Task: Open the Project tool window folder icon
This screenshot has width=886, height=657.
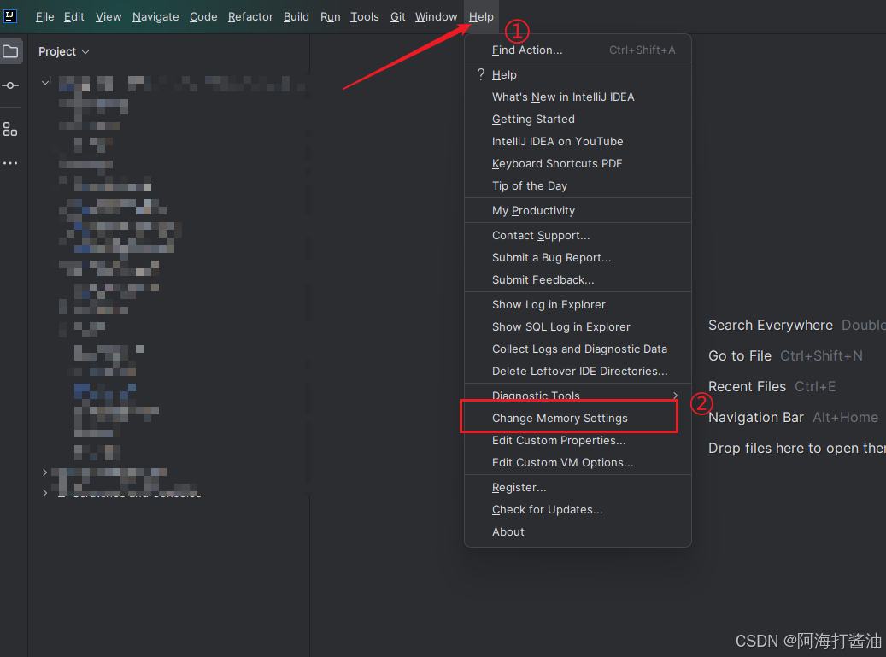Action: [11, 51]
